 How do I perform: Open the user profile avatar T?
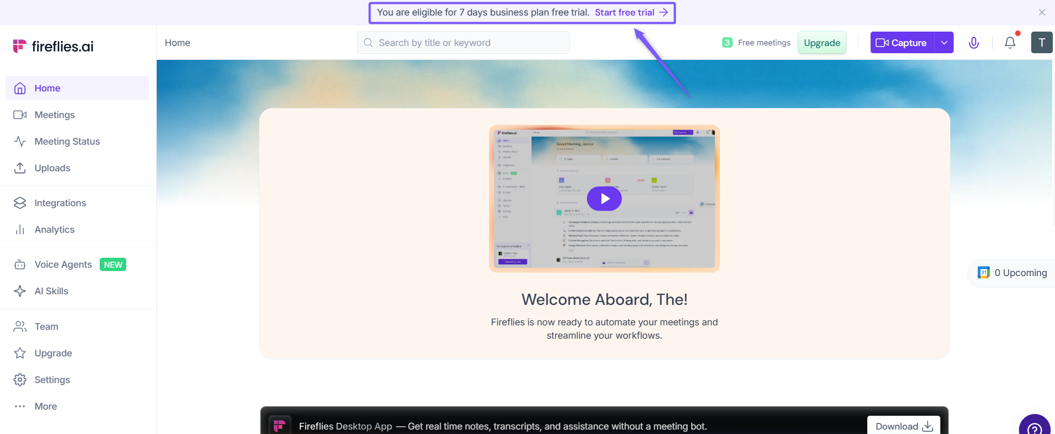[1042, 43]
